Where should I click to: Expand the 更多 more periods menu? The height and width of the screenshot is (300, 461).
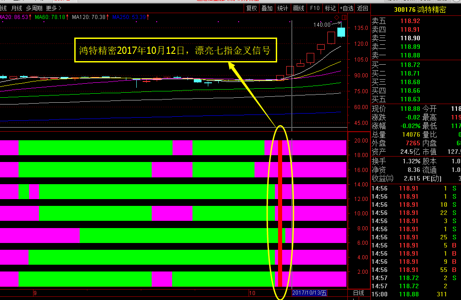(x=53, y=8)
